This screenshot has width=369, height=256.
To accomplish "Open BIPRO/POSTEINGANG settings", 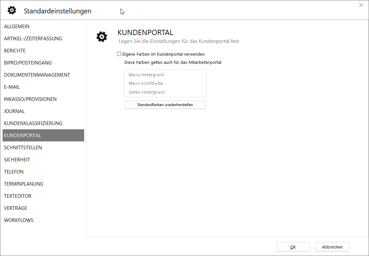I will (x=28, y=63).
